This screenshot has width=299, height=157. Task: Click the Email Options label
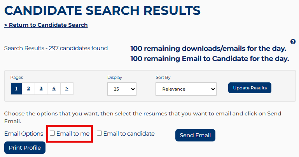[24, 134]
